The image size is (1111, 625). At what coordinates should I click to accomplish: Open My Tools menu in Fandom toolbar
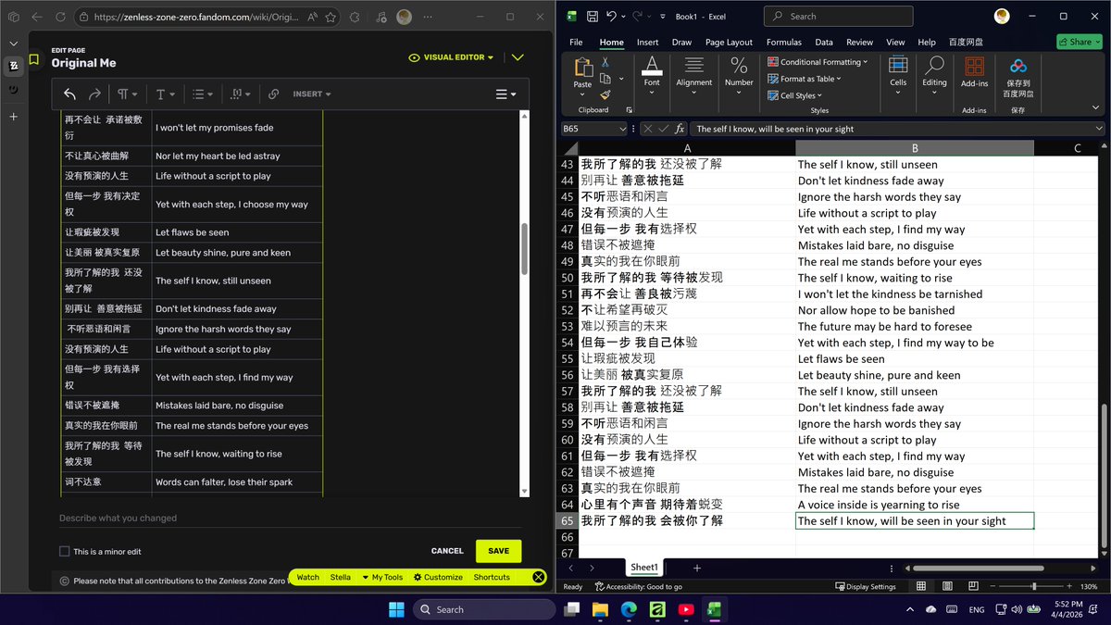point(382,577)
